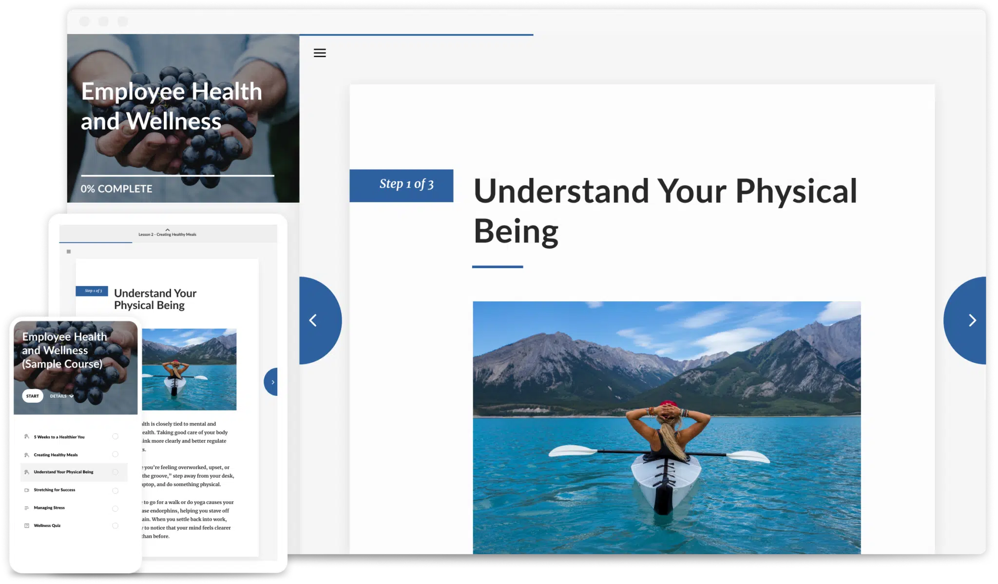This screenshot has width=998, height=584.
Task: Expand the DETAILS dropdown on mobile
Action: pyautogui.click(x=62, y=396)
